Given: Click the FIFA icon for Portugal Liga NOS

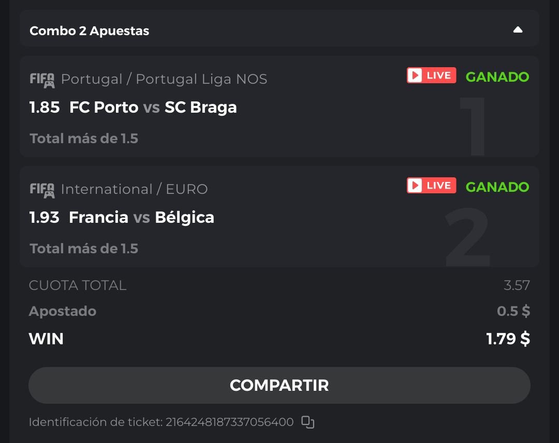Looking at the screenshot, I should click(x=42, y=80).
